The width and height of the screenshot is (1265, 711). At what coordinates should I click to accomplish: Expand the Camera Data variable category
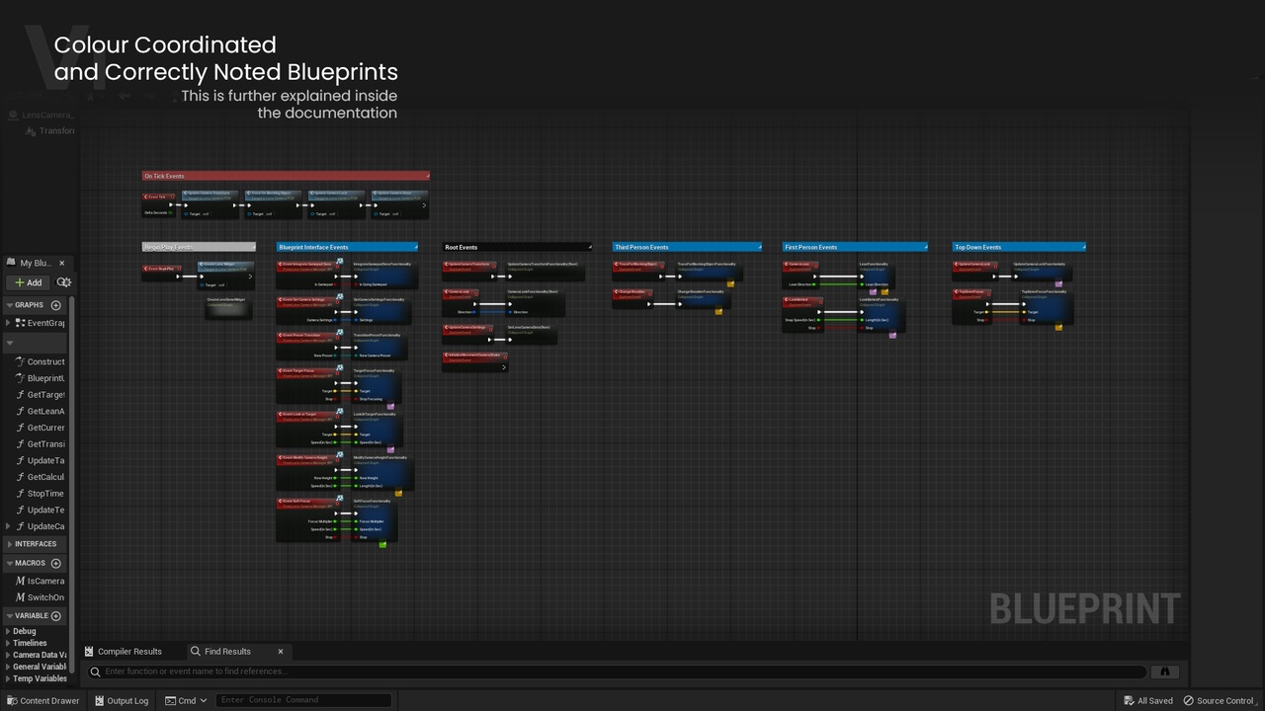point(8,655)
